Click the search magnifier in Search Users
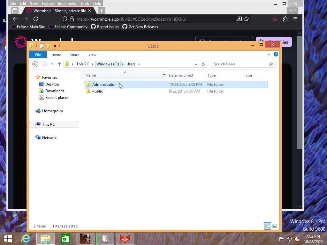This screenshot has width=327, height=245. pos(271,64)
